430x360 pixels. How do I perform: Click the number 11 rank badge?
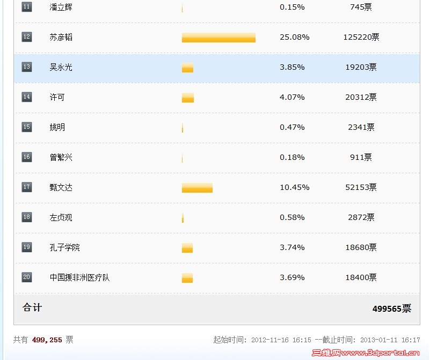27,7
